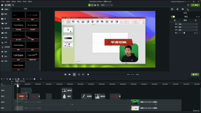Adjust tension value stepper arrows
This screenshot has height=113, width=201.
[197, 33]
